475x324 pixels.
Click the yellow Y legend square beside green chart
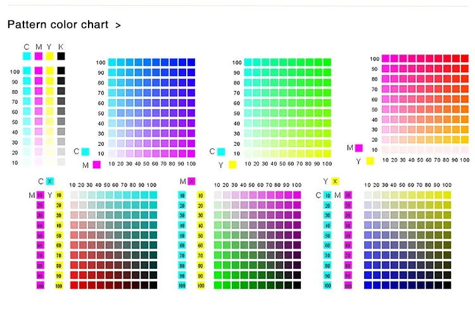coord(232,165)
